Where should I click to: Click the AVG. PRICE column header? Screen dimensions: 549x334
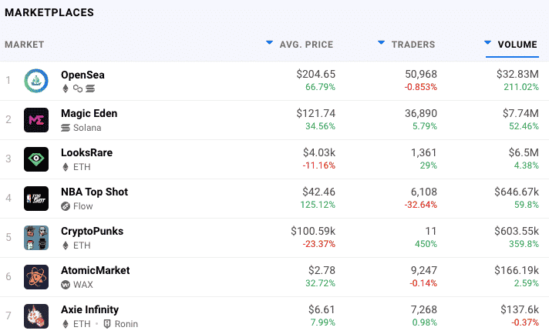[x=306, y=45]
